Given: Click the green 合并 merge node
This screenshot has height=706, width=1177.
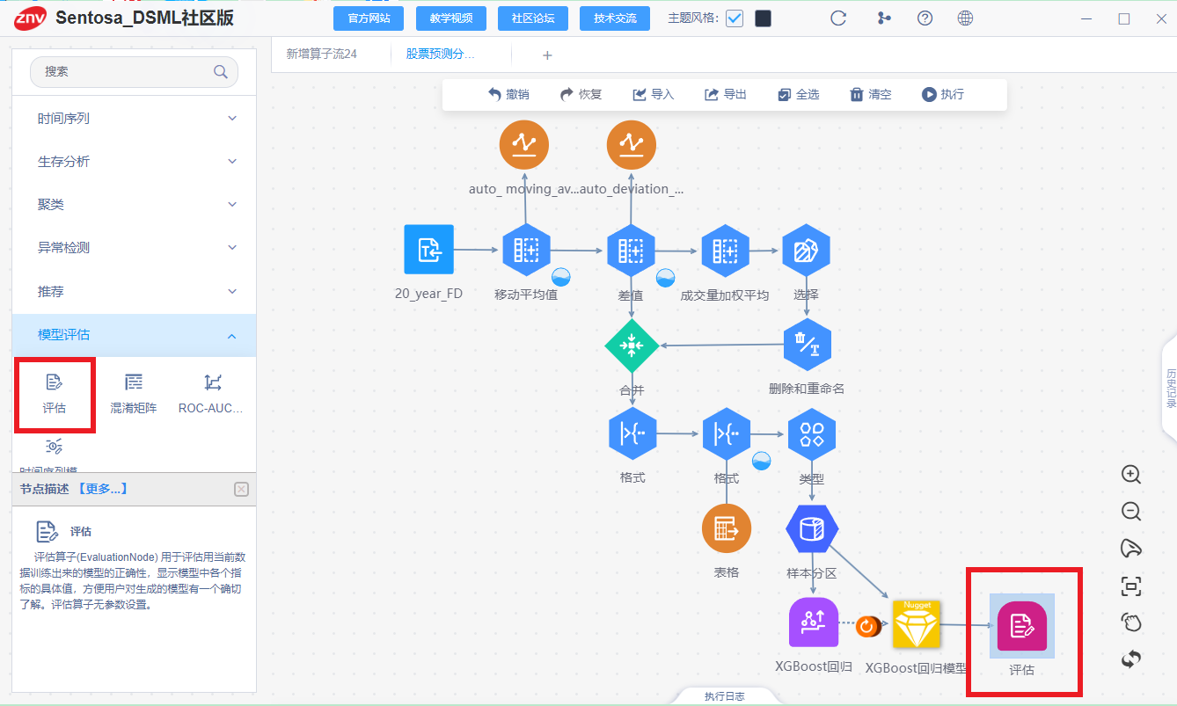Looking at the screenshot, I should [632, 346].
